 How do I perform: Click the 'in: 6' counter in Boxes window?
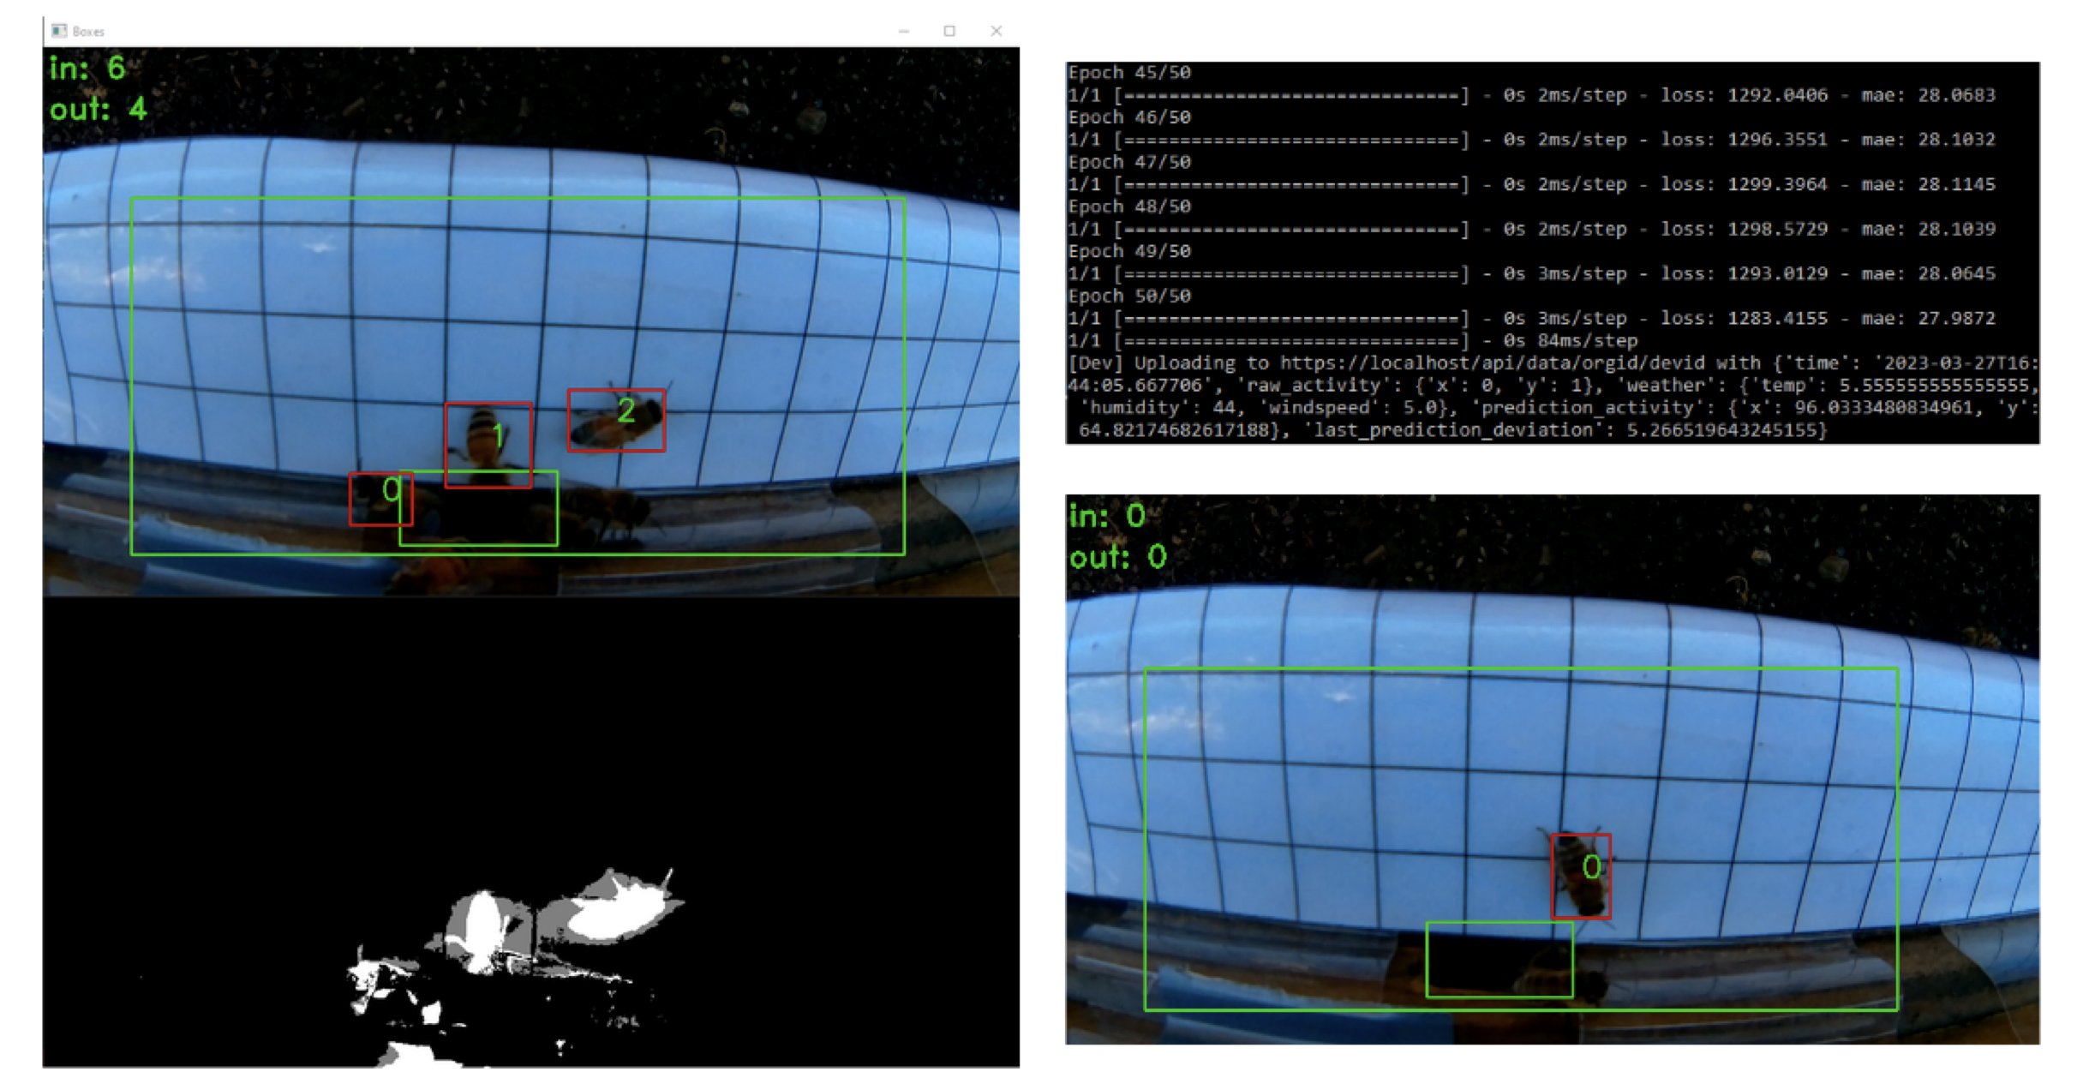(87, 68)
